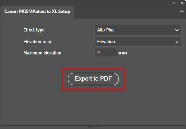Click the mm unit label

point(123,53)
